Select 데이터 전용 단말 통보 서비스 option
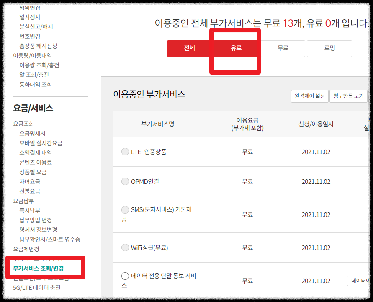This screenshot has height=302, width=373. [125, 276]
